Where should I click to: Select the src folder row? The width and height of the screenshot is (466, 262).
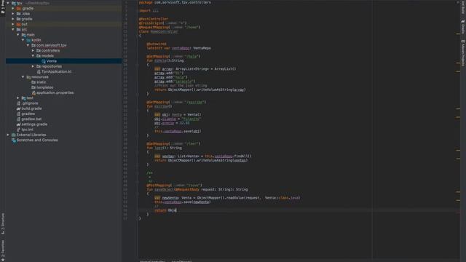pyautogui.click(x=64, y=29)
